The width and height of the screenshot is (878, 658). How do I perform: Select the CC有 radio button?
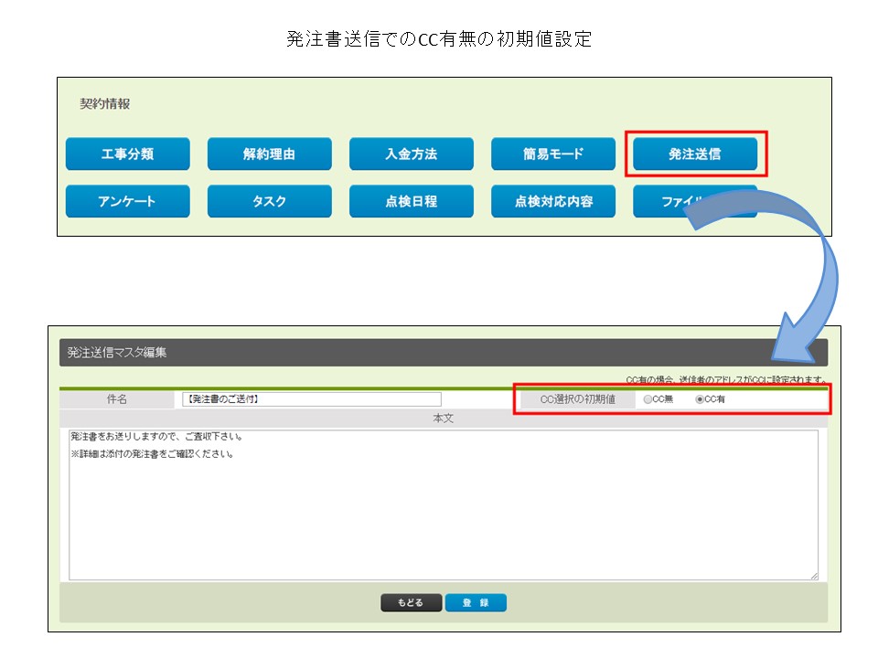tap(701, 399)
